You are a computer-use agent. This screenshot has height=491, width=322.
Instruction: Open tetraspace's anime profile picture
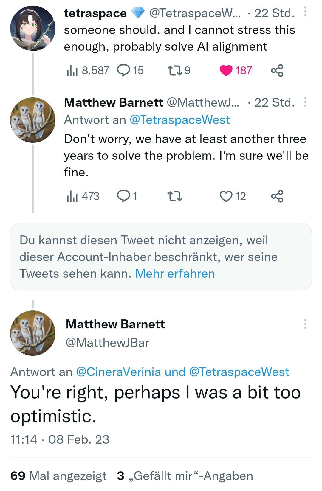point(33,28)
